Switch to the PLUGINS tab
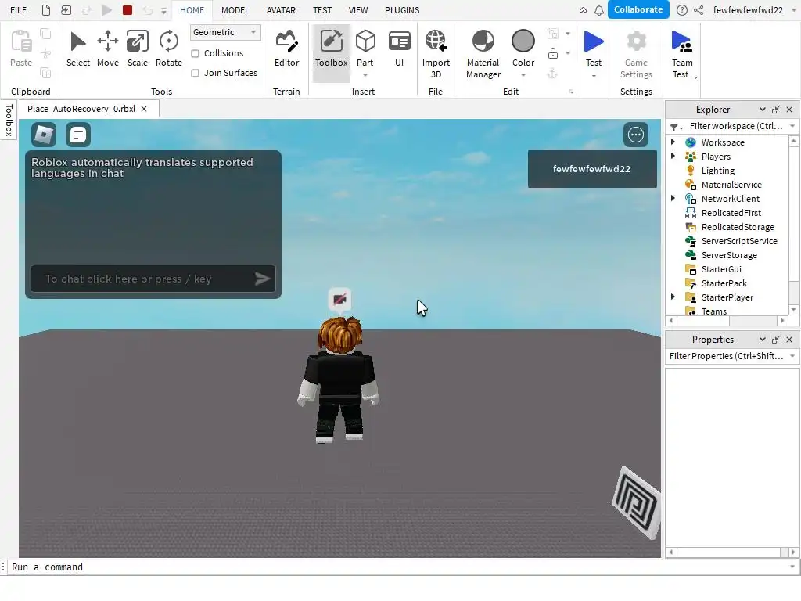 click(402, 10)
